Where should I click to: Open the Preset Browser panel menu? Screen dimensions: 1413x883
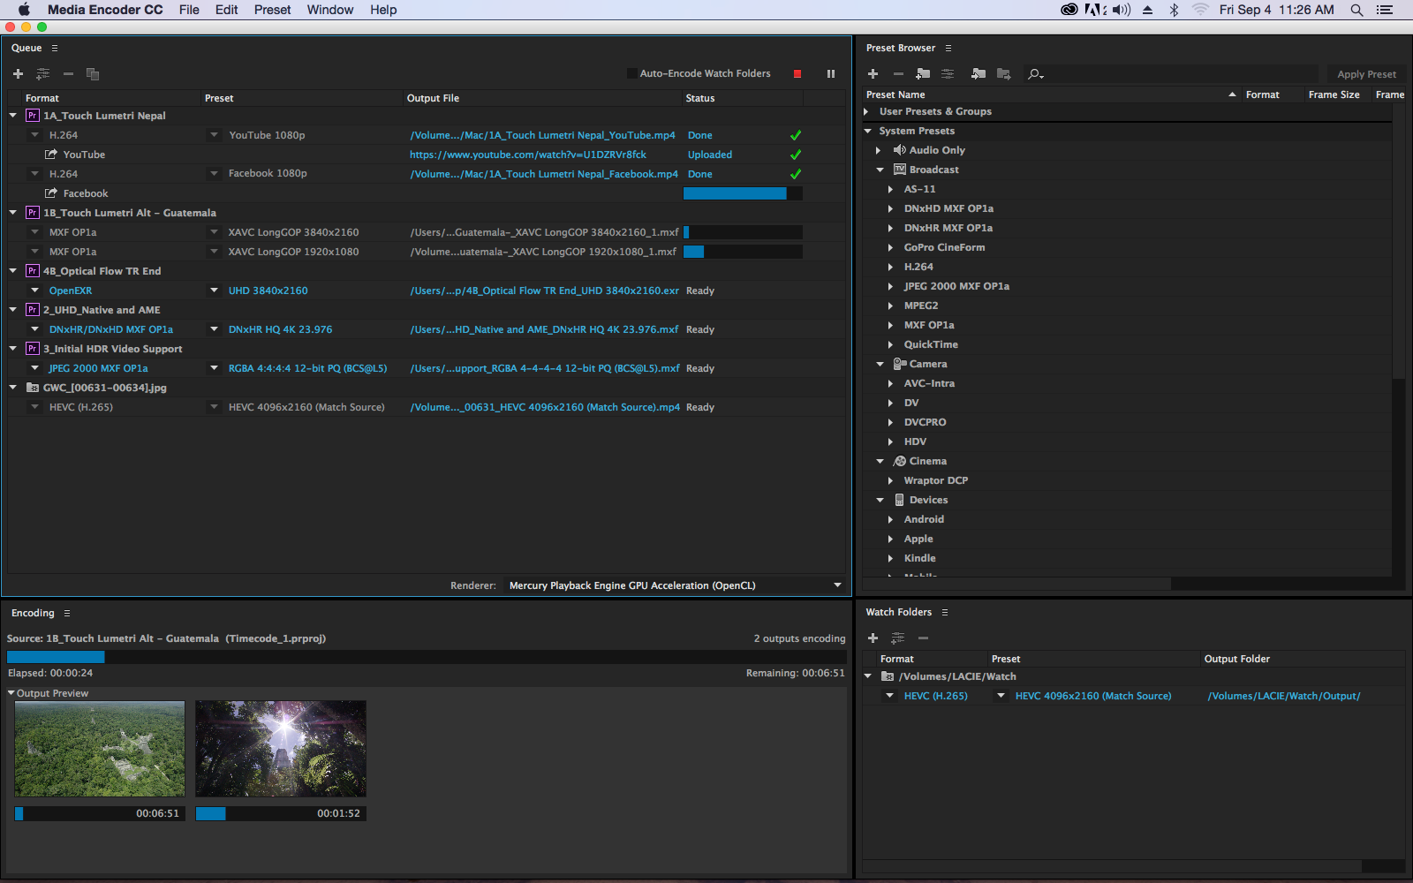pyautogui.click(x=948, y=48)
